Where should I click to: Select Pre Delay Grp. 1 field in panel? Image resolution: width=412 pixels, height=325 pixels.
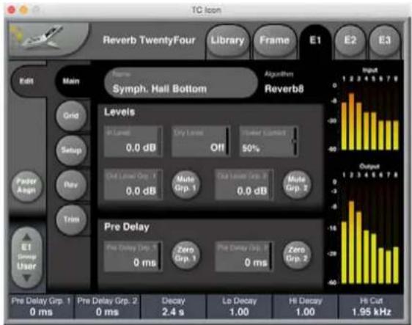pos(133,256)
